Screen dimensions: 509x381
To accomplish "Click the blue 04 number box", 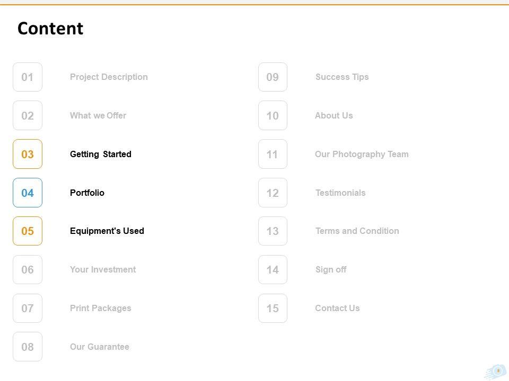I will (x=28, y=193).
